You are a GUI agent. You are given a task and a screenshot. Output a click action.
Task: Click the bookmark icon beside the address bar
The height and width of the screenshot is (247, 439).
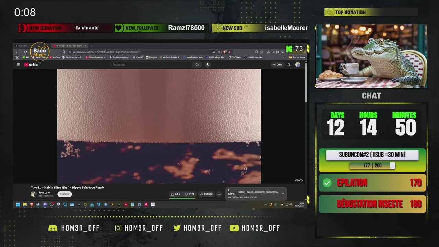click(x=64, y=52)
